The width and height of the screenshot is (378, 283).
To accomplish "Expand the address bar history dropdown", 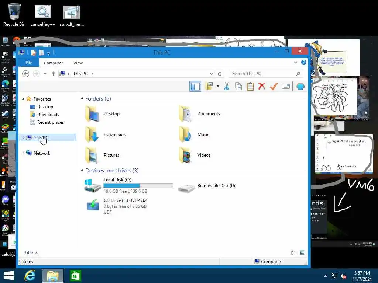I will [212, 74].
